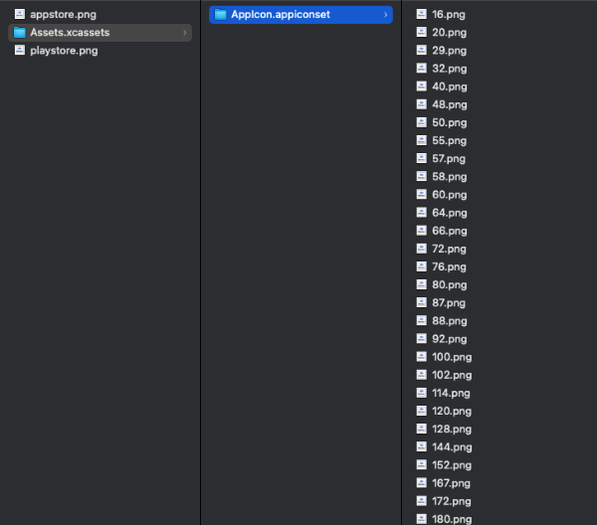Expand the AppIcon.appiconset chevron arrow
The width and height of the screenshot is (597, 525).
tap(386, 15)
